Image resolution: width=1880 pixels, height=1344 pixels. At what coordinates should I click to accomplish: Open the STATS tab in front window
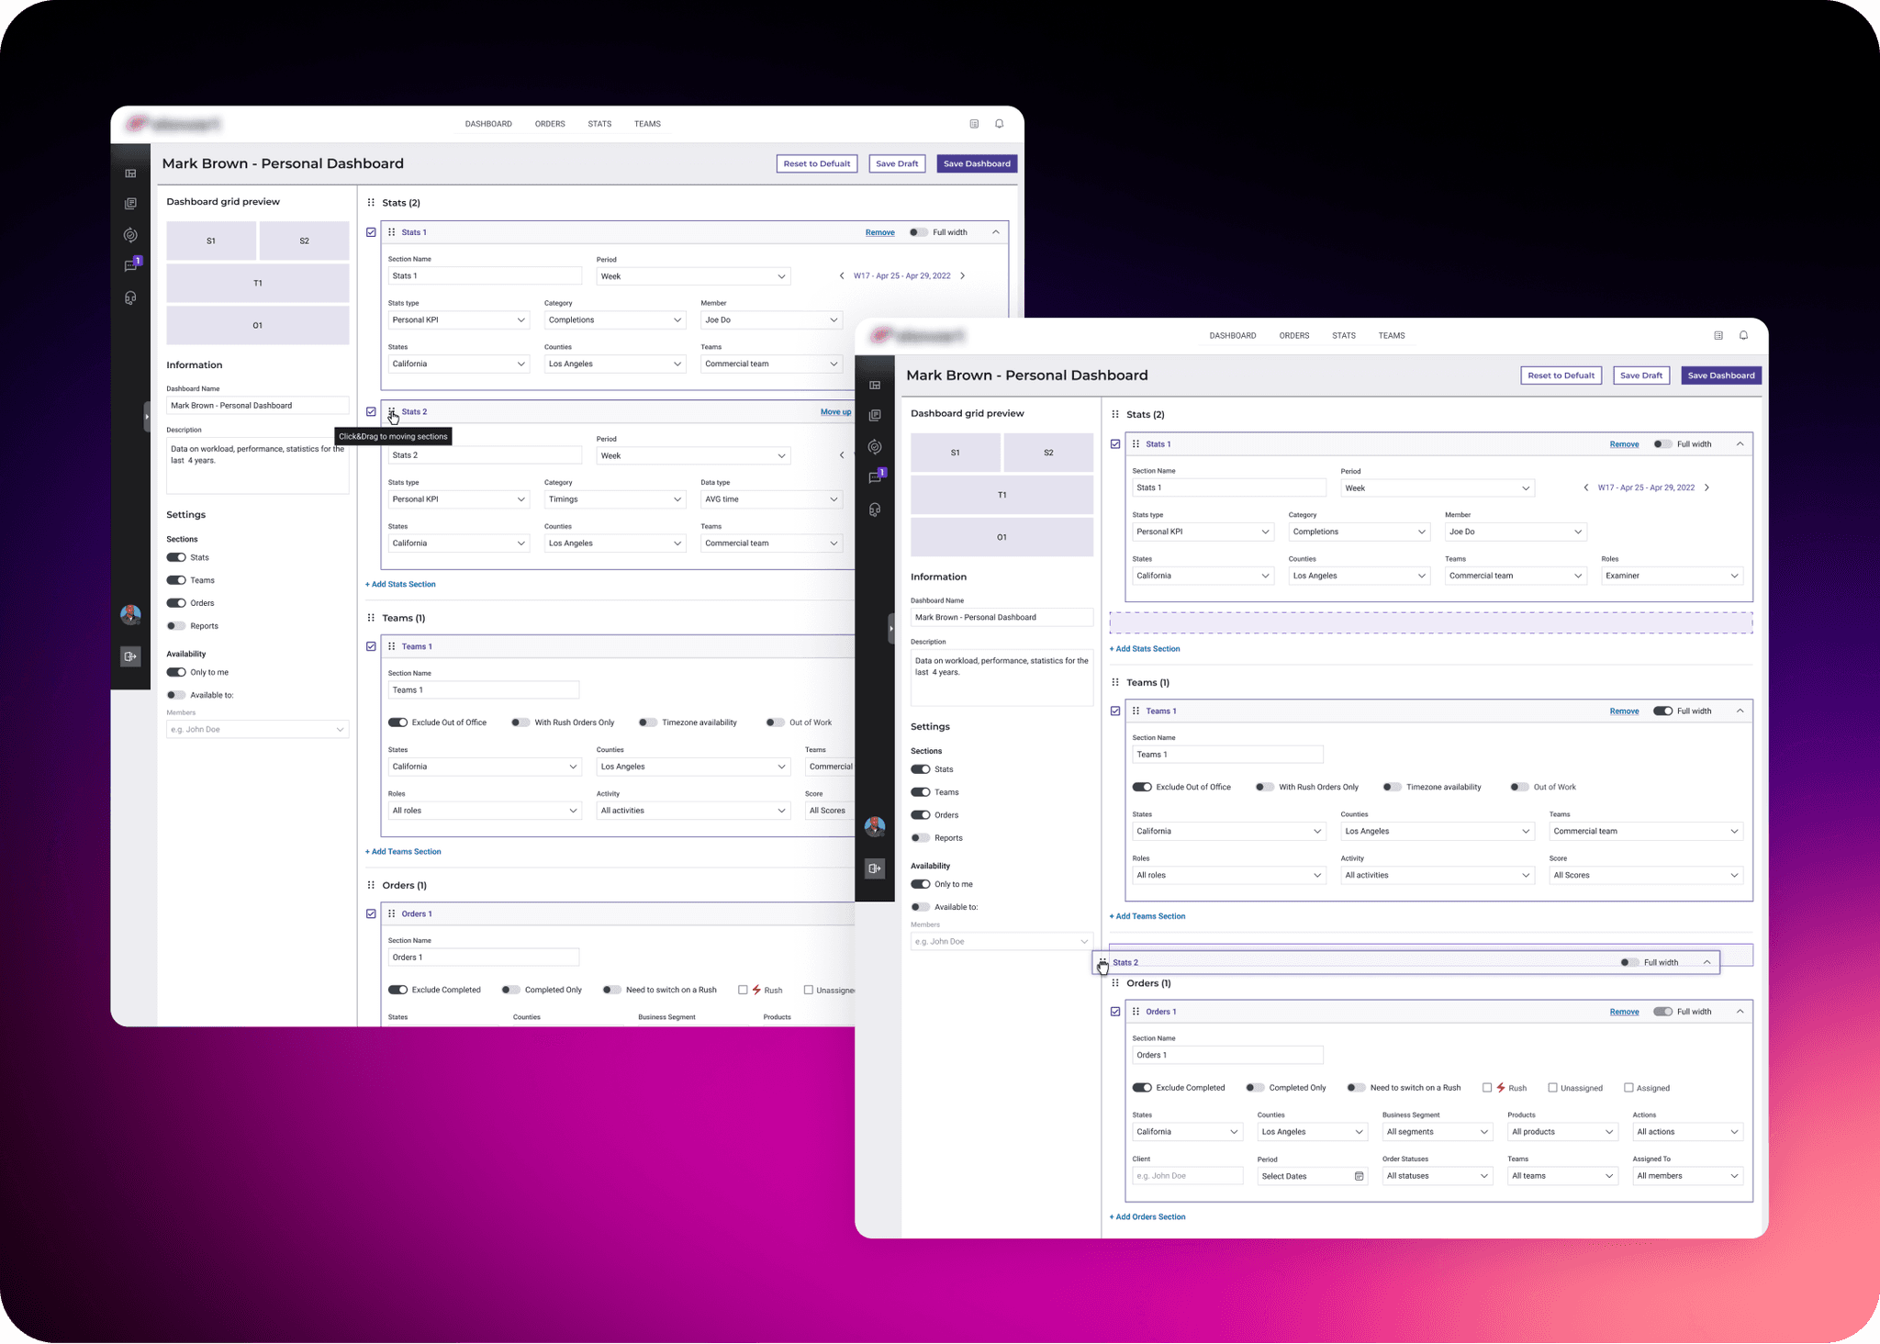tap(1344, 336)
